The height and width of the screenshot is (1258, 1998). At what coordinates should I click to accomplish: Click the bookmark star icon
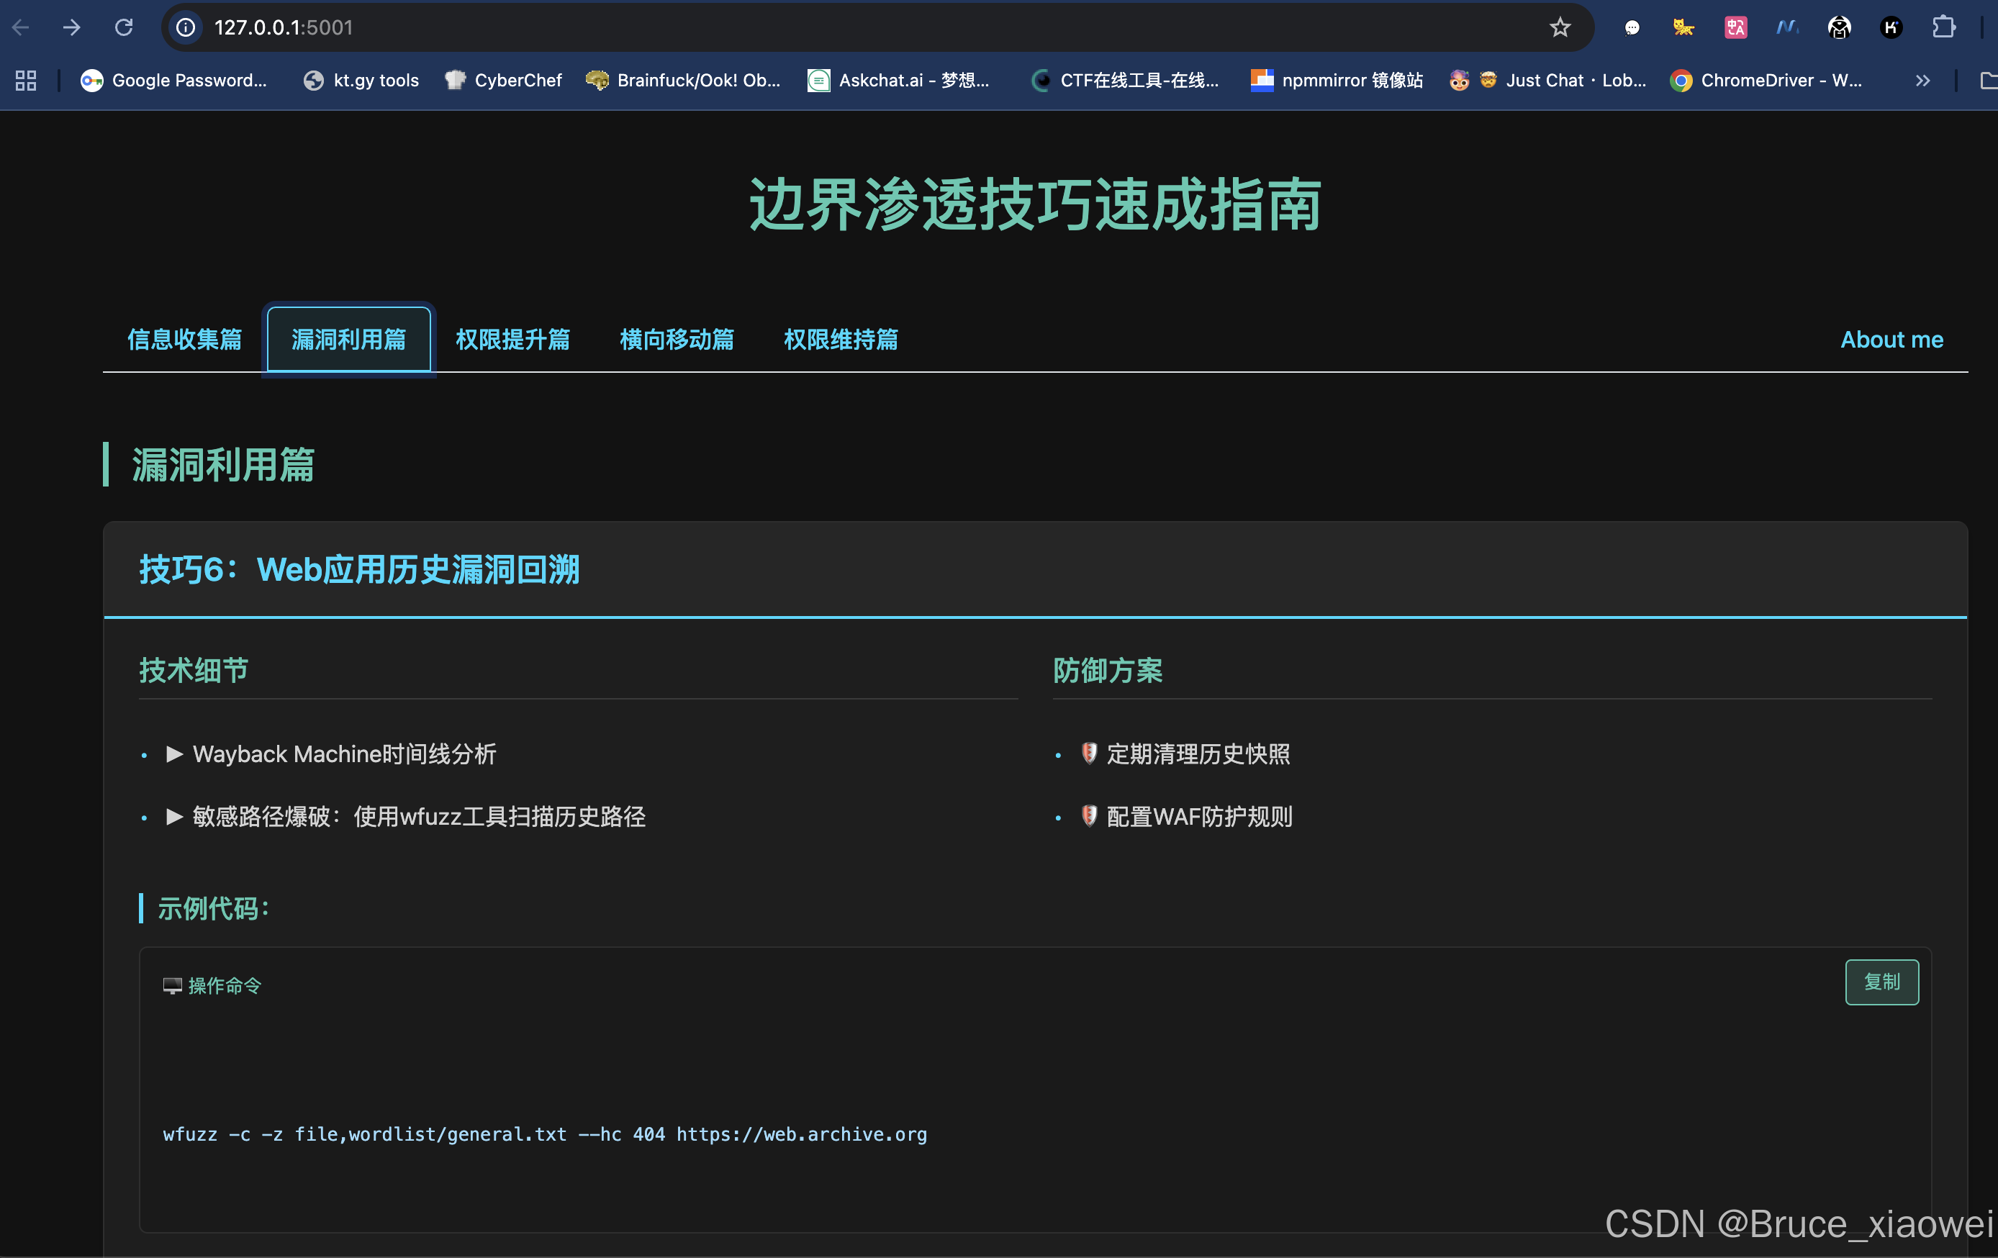(x=1560, y=27)
